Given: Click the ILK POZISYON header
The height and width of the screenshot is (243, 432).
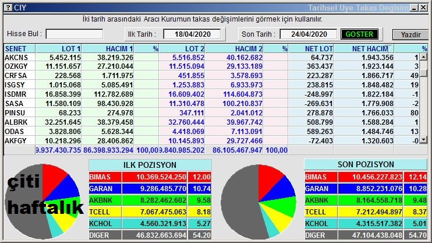Looking at the screenshot, I should pos(150,165).
